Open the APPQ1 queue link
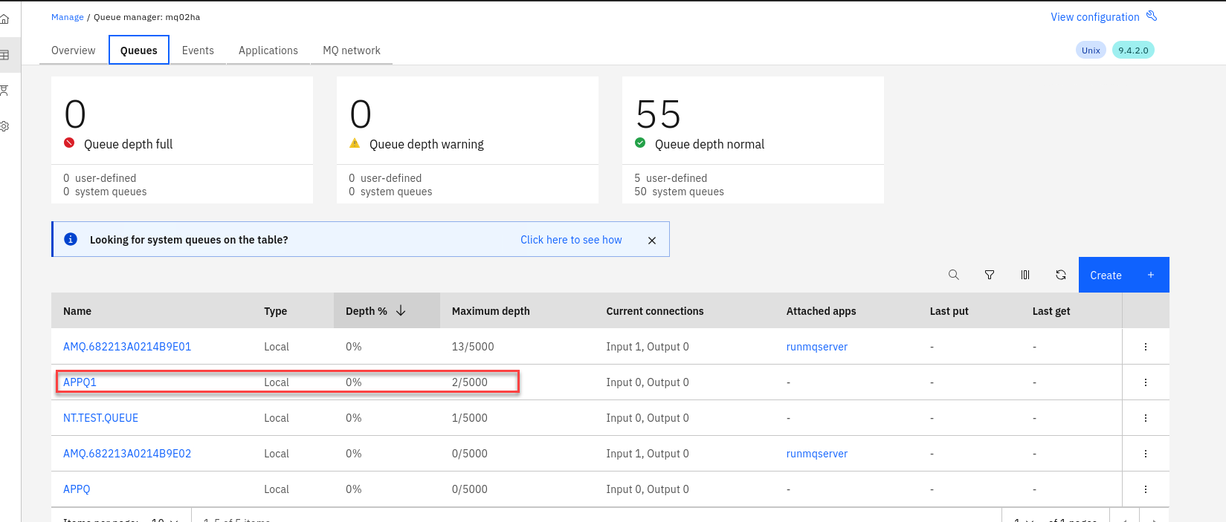This screenshot has height=522, width=1226. (80, 382)
